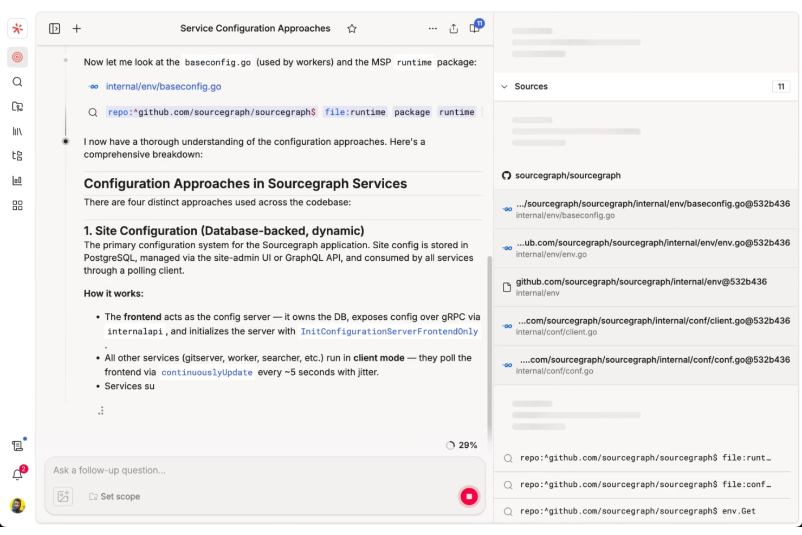Open the changelog icon with blue dot
Screen dimensions: 802x535
[x=17, y=446]
